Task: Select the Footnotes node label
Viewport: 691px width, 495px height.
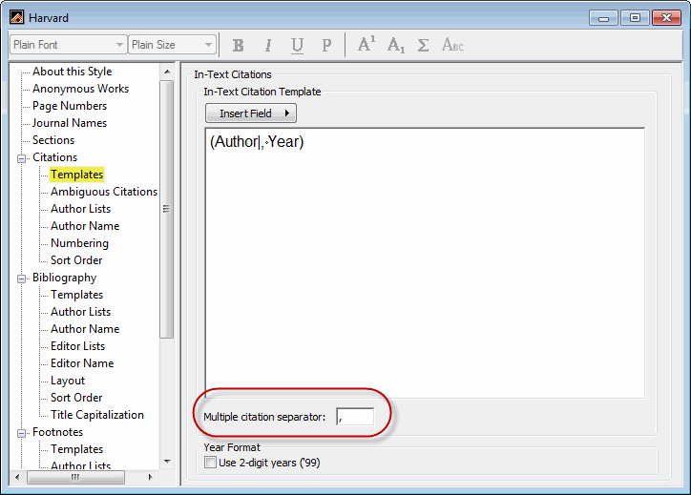Action: [x=57, y=432]
